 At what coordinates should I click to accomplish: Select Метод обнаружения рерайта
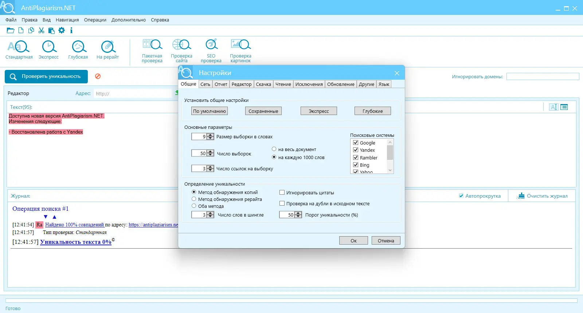pyautogui.click(x=194, y=199)
